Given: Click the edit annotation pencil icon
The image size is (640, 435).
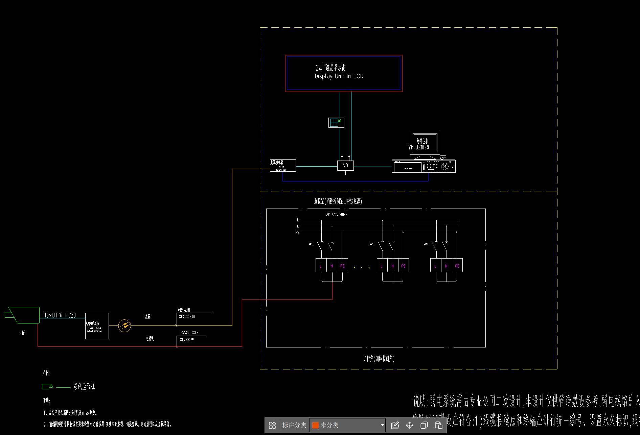Looking at the screenshot, I should (x=395, y=425).
